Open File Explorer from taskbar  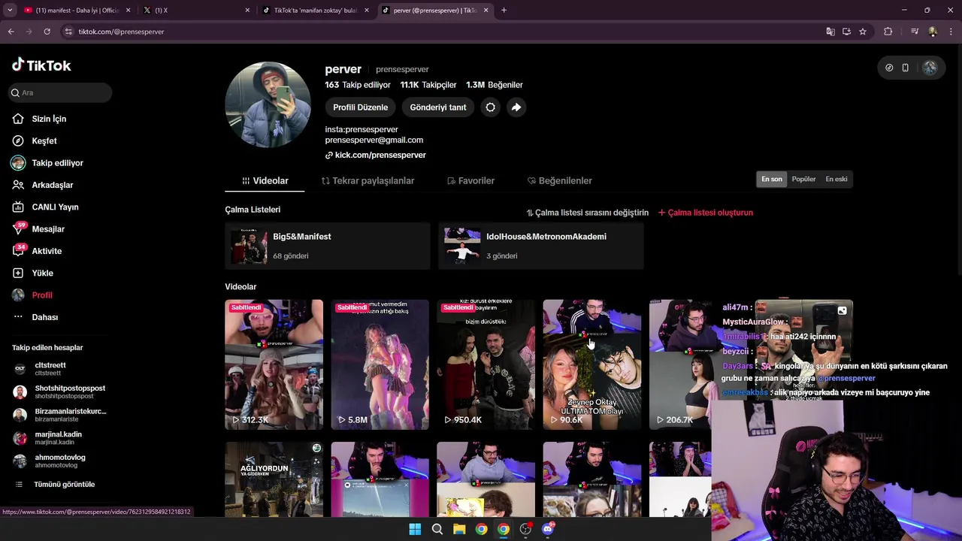pyautogui.click(x=459, y=529)
